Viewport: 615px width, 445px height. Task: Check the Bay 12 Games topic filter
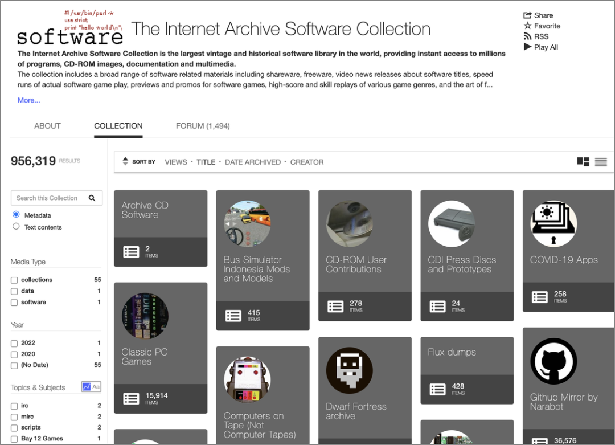point(14,439)
